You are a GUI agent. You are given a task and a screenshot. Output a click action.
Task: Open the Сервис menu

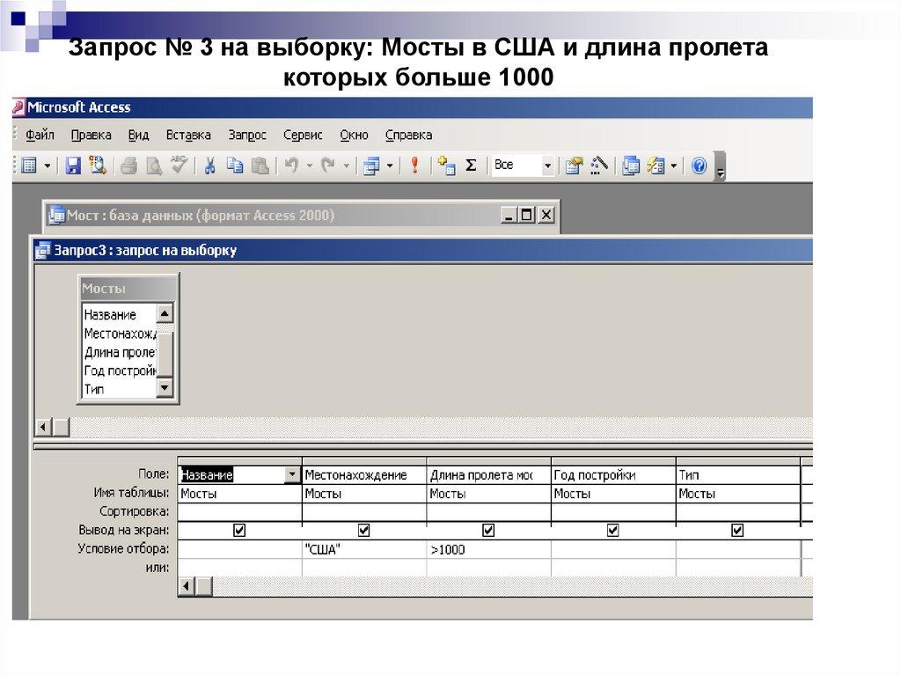point(303,135)
